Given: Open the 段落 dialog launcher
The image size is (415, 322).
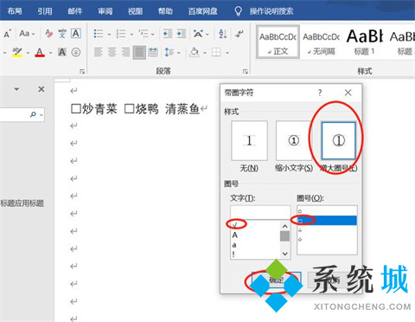Looking at the screenshot, I should 246,71.
